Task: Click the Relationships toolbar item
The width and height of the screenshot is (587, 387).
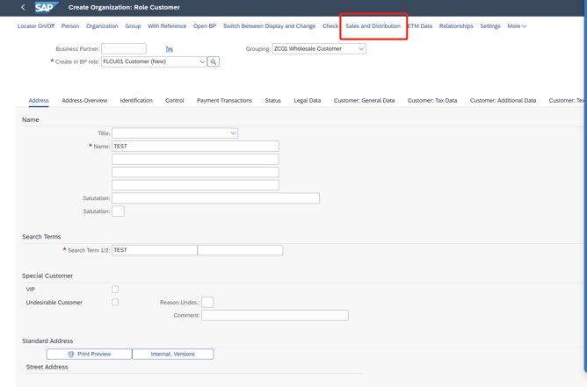Action: (x=455, y=26)
